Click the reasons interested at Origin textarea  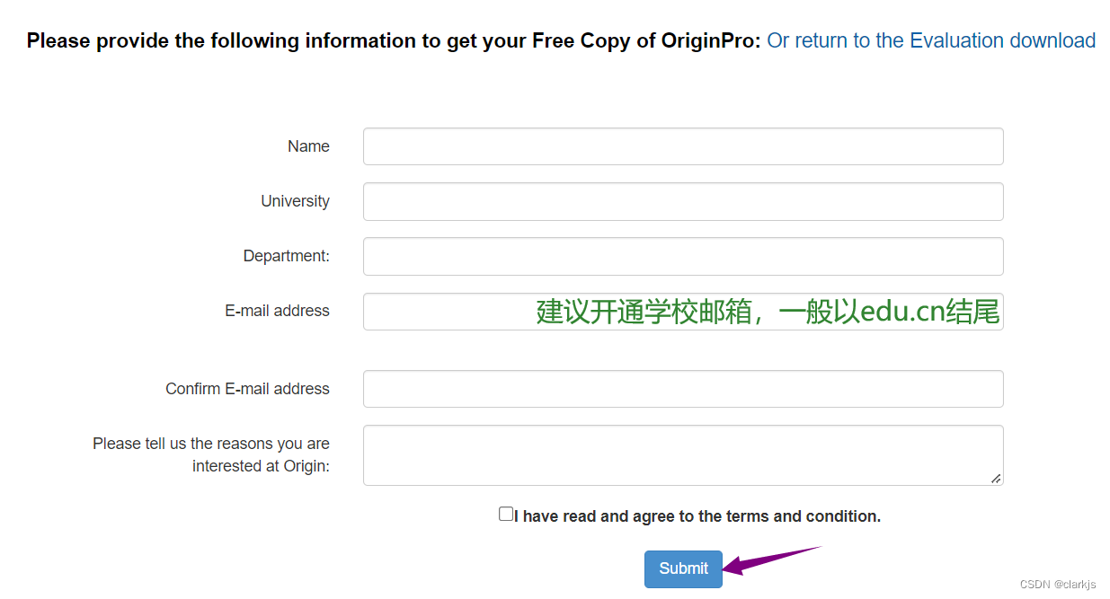pyautogui.click(x=683, y=454)
